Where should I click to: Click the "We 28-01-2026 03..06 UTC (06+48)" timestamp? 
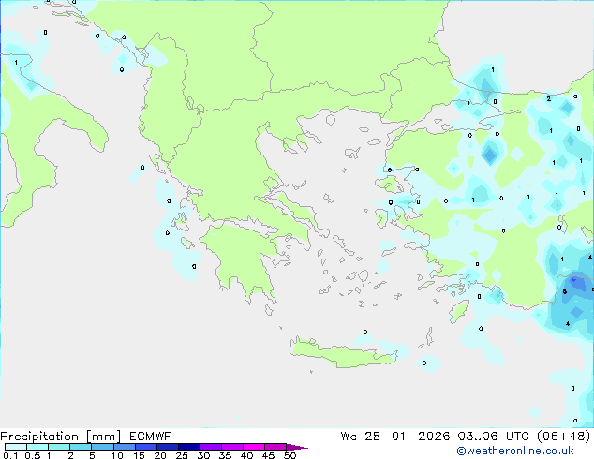tap(466, 437)
